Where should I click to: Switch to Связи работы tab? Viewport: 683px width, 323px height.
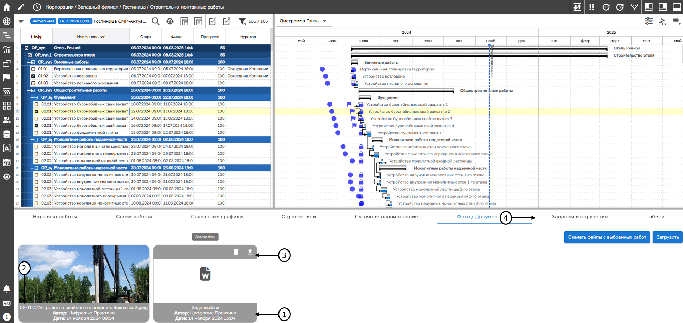coord(134,217)
